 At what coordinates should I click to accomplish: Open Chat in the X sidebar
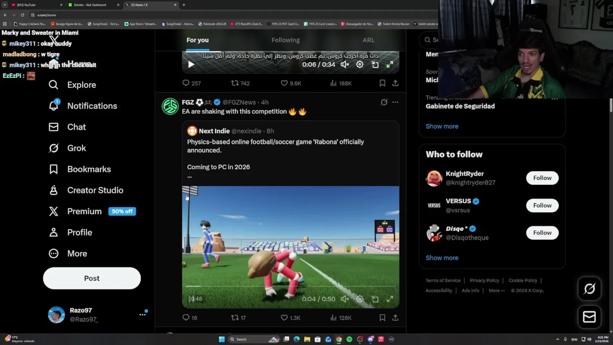click(67, 127)
